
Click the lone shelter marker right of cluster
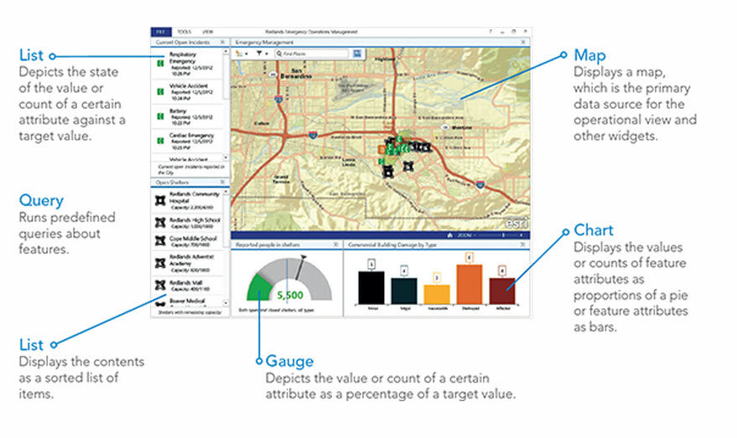(x=408, y=166)
